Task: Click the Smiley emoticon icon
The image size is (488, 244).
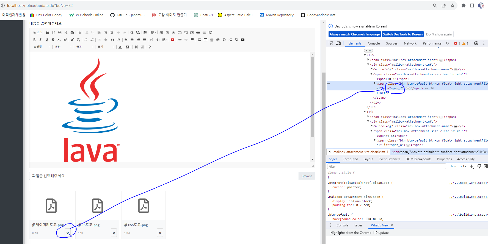Action: [218, 40]
